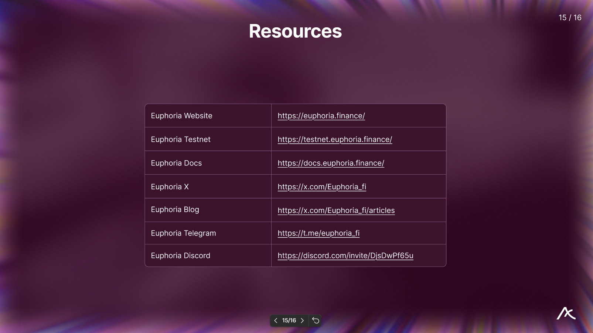Advance to next slide with right chevron
This screenshot has width=593, height=333.
302,320
